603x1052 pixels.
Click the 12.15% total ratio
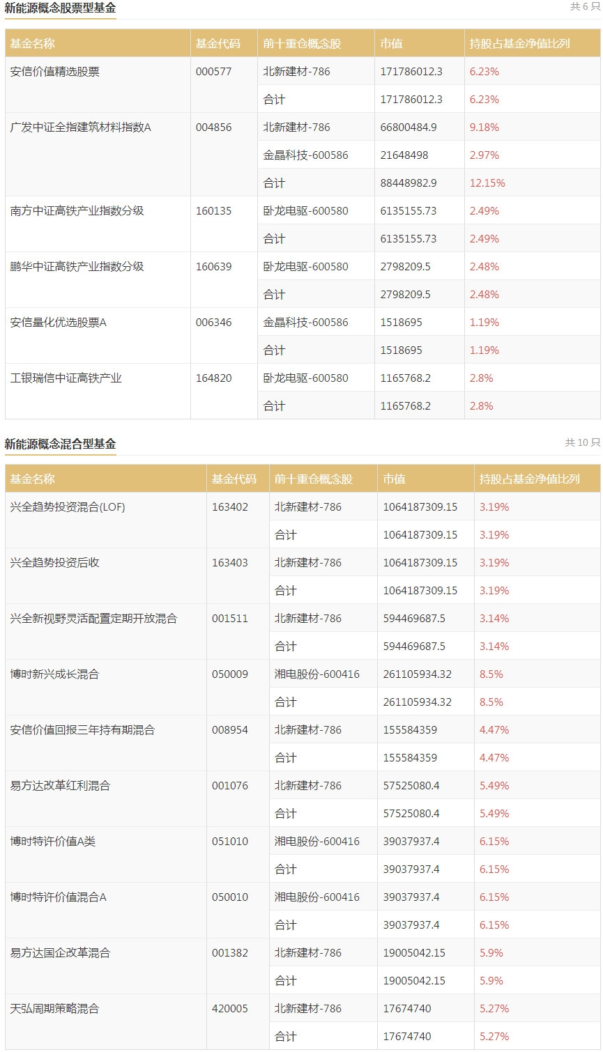point(487,183)
